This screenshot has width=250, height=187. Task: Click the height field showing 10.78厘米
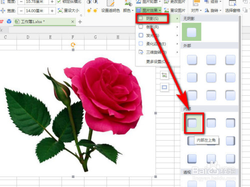pyautogui.click(x=36, y=2)
